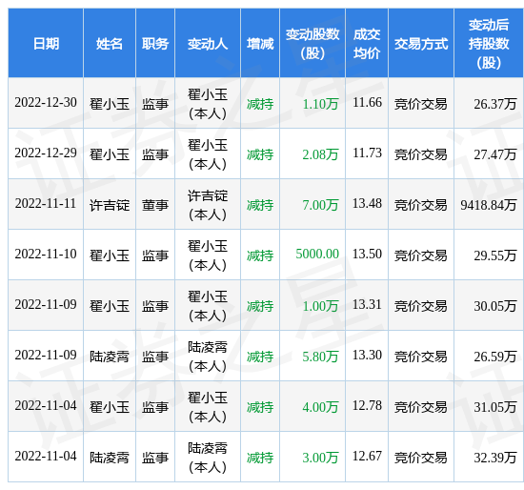Click 陆凌霄 name in 2022-11-04 row
Image resolution: width=524 pixels, height=490 pixels.
110,458
